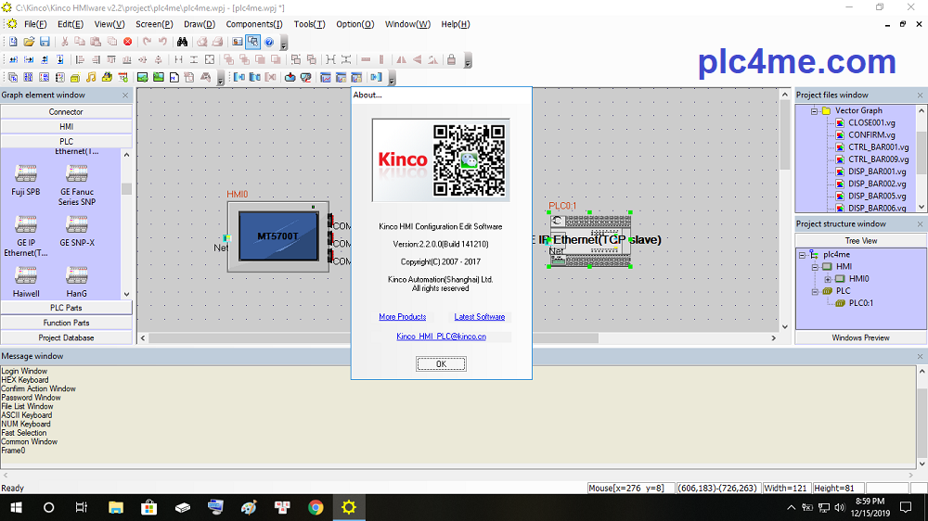Click the binoculars Find icon
928x521 pixels.
183,42
